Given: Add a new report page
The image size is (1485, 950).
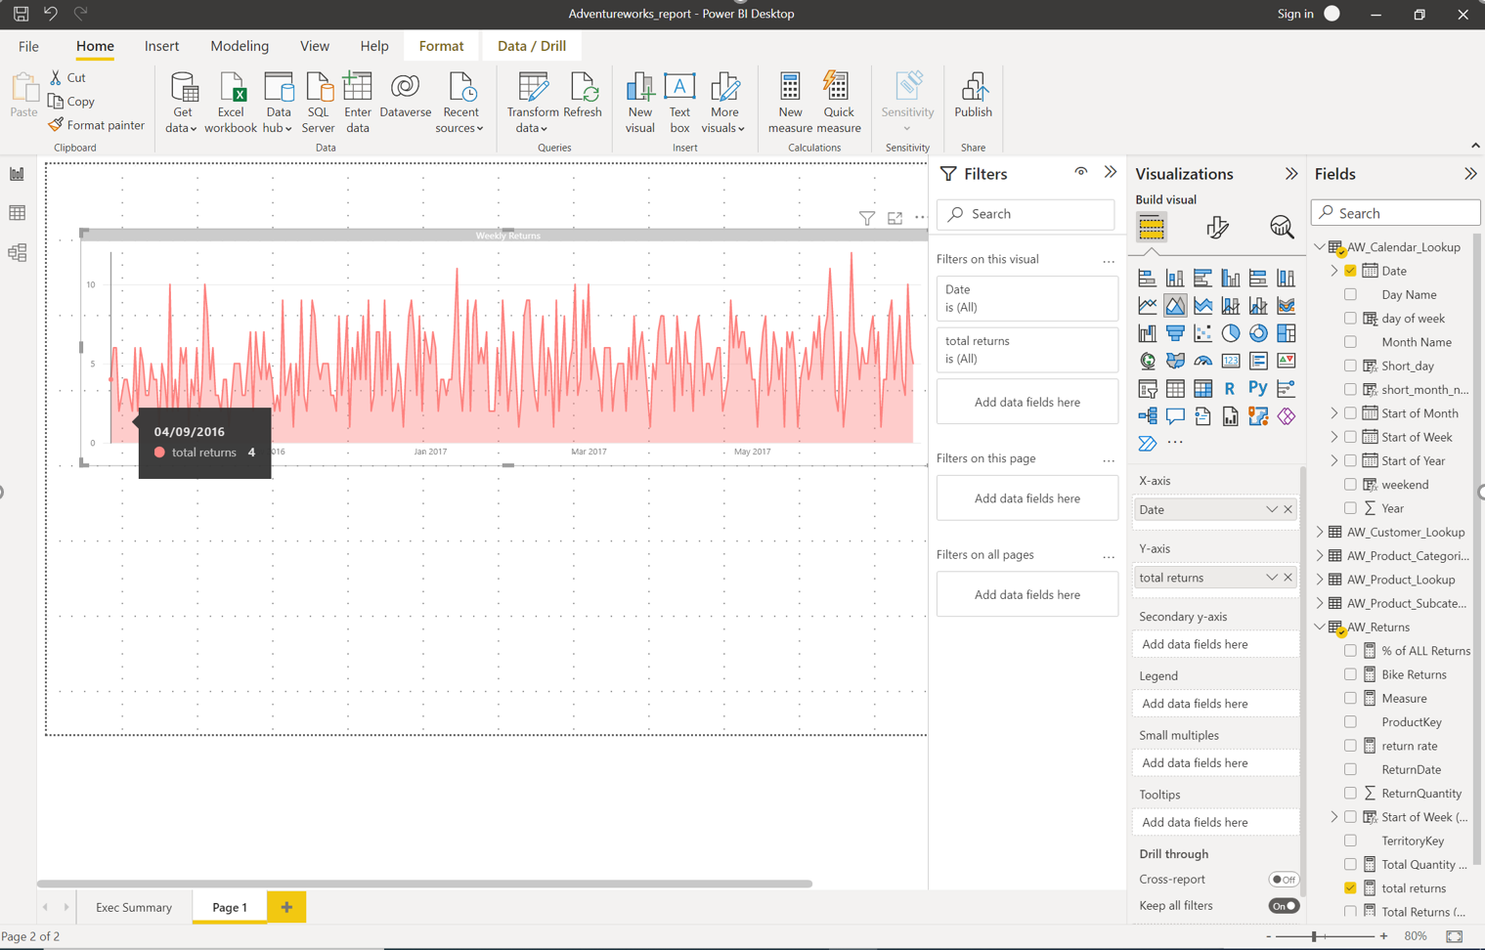Looking at the screenshot, I should pyautogui.click(x=286, y=907).
